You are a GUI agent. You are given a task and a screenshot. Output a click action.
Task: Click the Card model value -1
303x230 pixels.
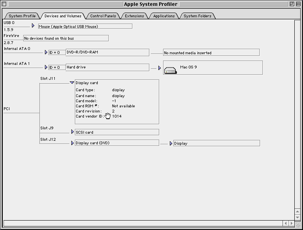point(114,101)
